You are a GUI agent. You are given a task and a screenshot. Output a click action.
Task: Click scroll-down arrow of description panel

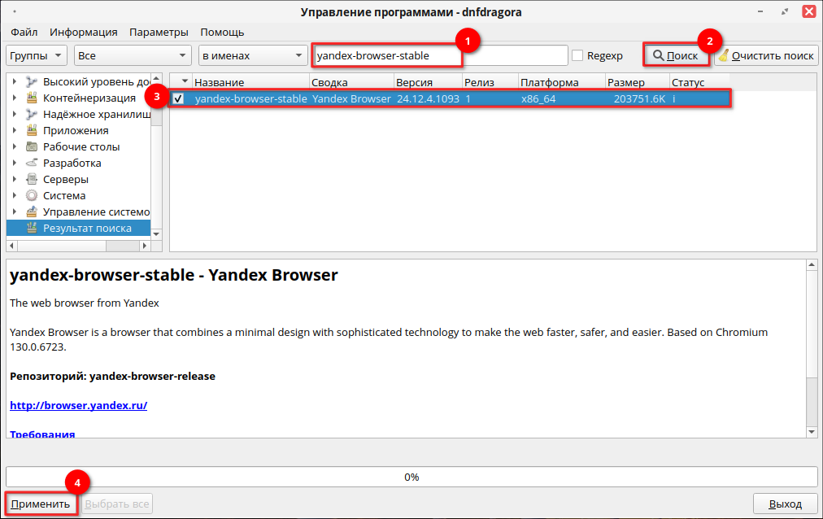pos(812,432)
